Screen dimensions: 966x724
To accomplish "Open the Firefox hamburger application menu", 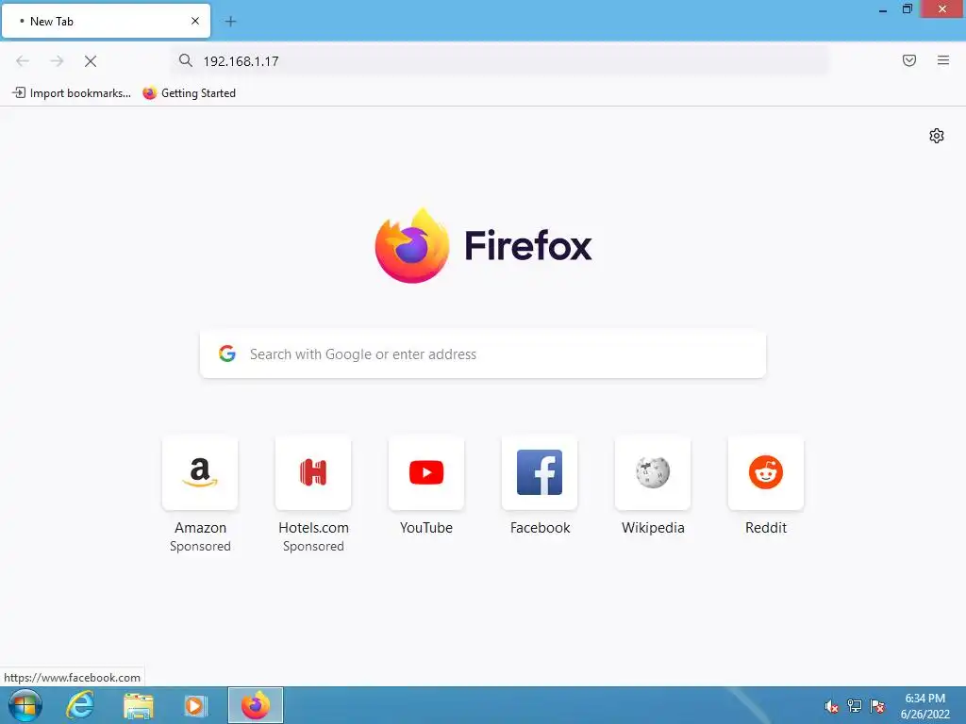I will click(x=942, y=60).
